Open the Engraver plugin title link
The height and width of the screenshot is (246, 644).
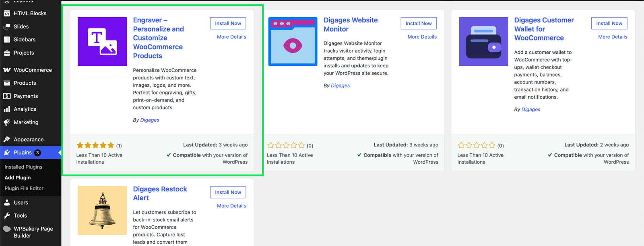pos(158,38)
